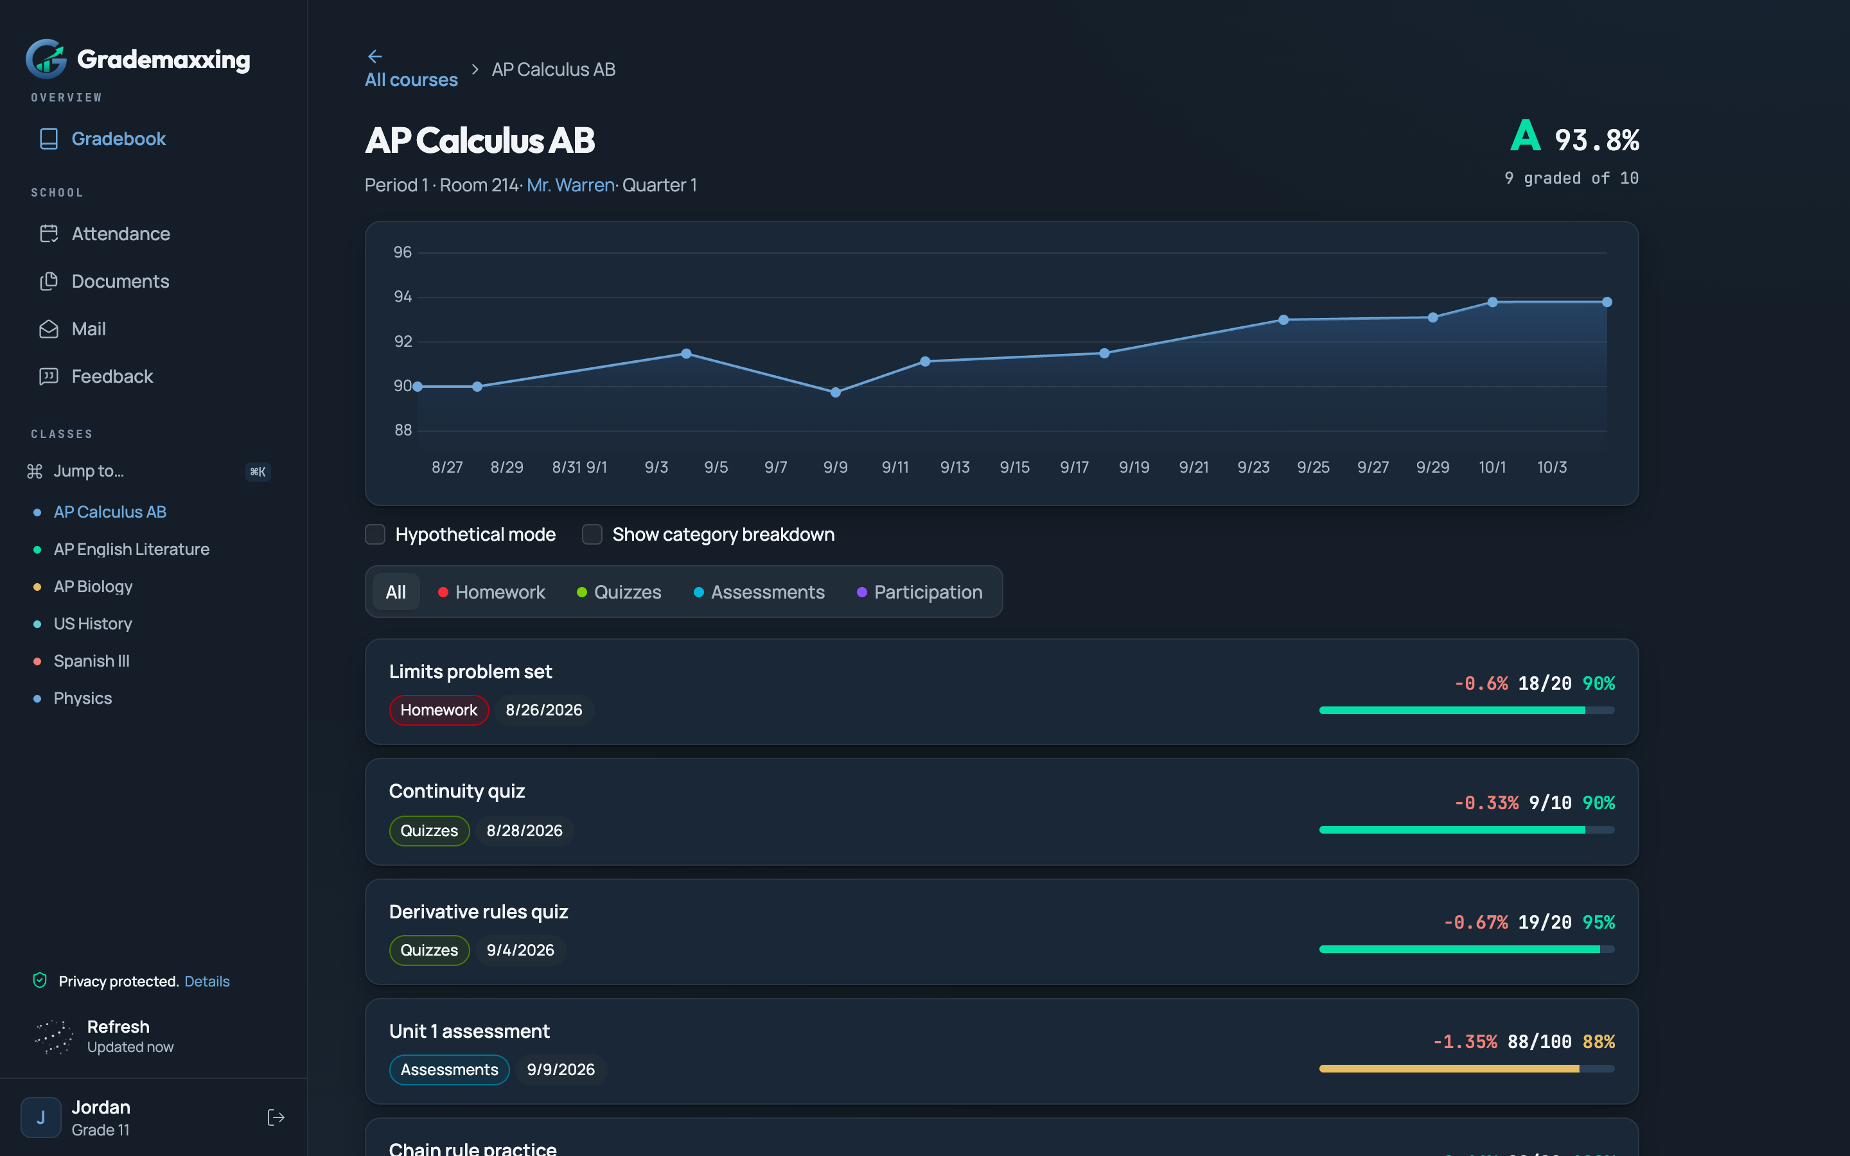This screenshot has width=1850, height=1156.
Task: Click the Refresh button label
Action: pos(118,1026)
